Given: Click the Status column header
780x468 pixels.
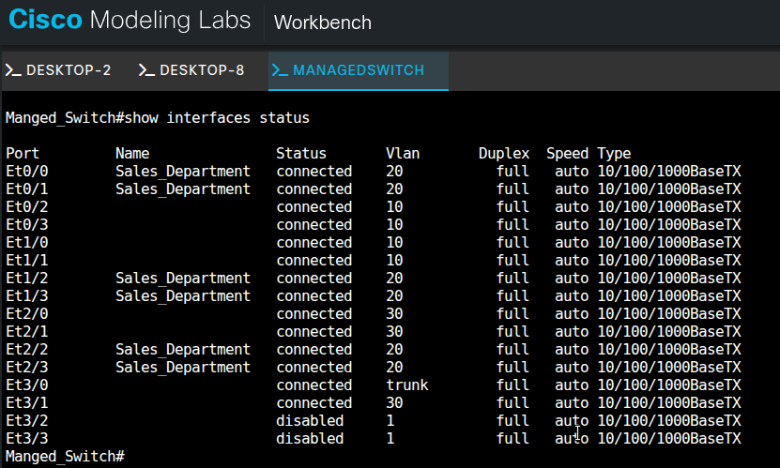Looking at the screenshot, I should pos(301,154).
